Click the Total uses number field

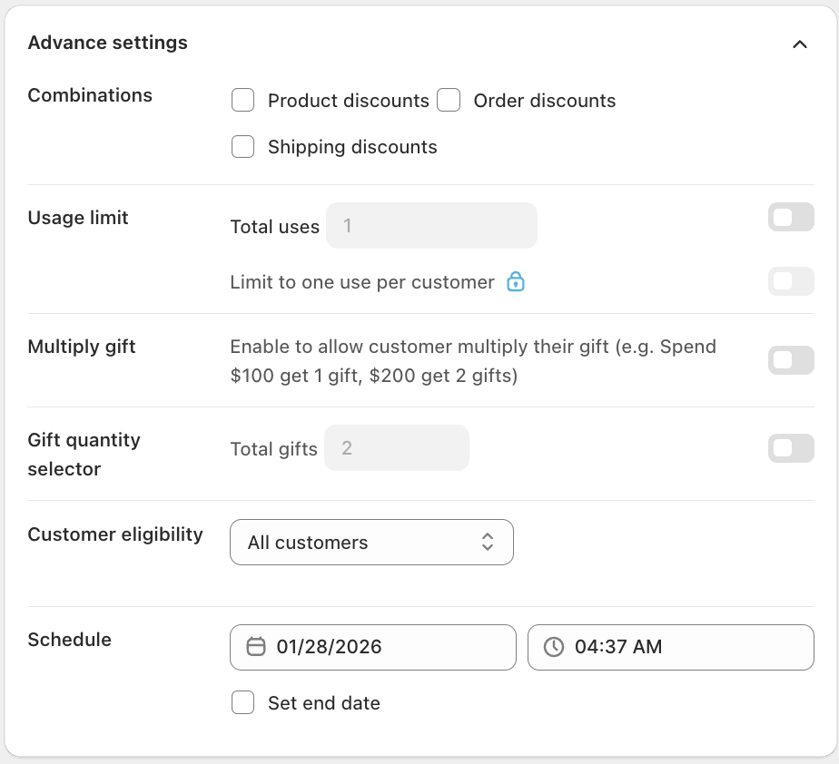pyautogui.click(x=431, y=226)
